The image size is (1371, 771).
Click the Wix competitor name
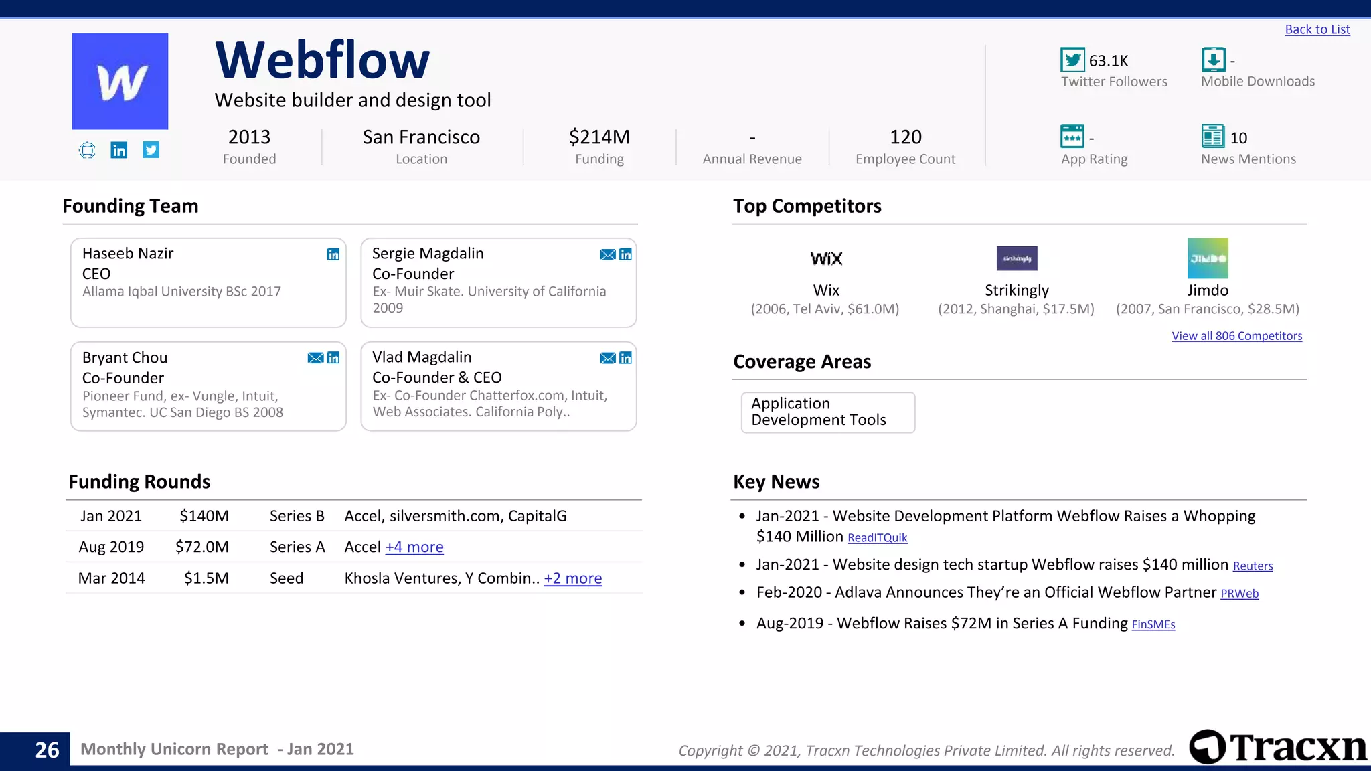826,290
